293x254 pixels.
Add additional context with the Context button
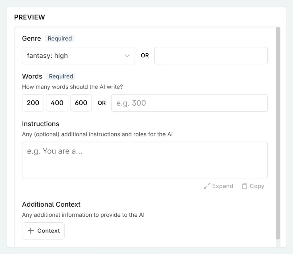[x=43, y=231]
